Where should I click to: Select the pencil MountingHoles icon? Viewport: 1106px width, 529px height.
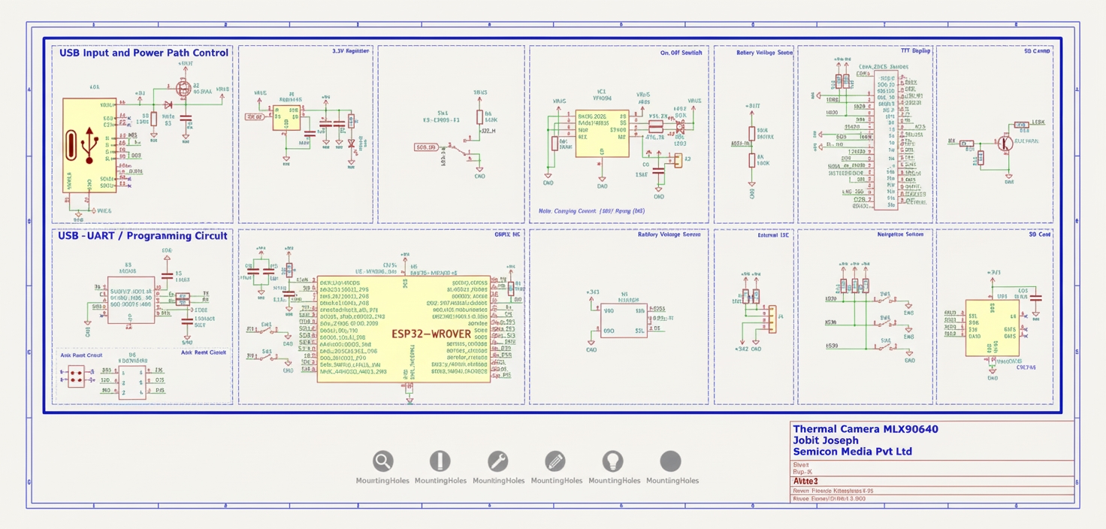click(x=555, y=461)
